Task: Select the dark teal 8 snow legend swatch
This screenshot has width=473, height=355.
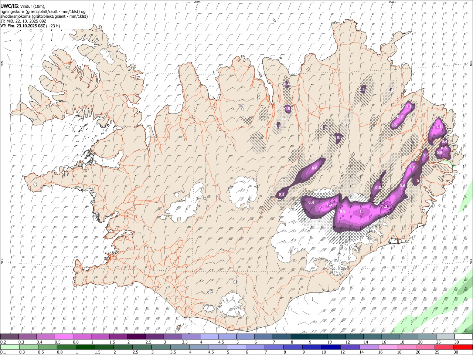Action: pos(300,337)
